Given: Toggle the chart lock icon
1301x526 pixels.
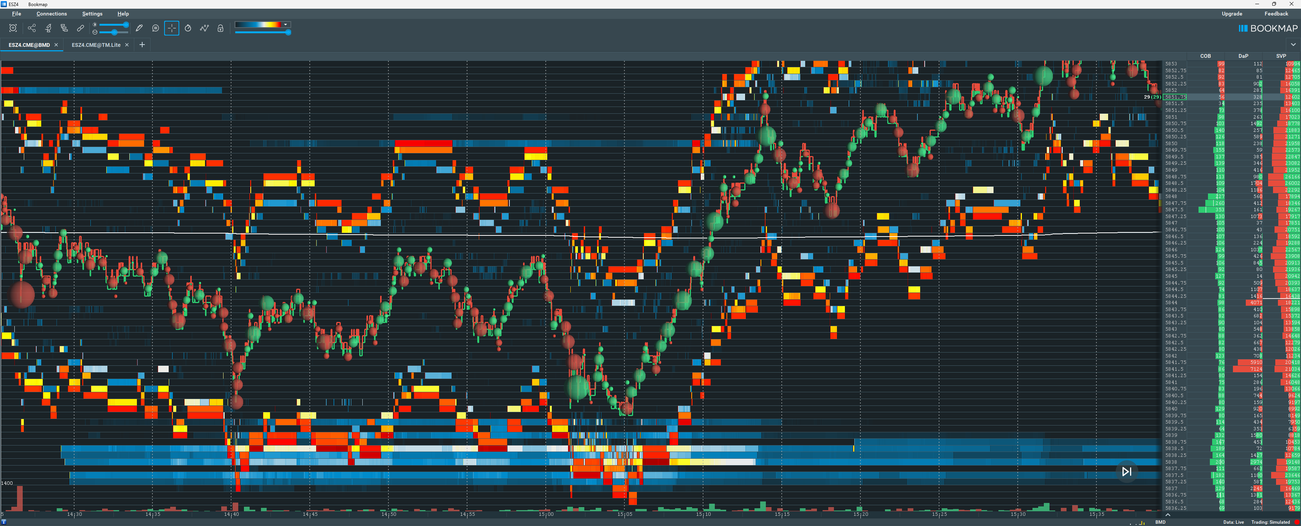Looking at the screenshot, I should click(x=220, y=28).
